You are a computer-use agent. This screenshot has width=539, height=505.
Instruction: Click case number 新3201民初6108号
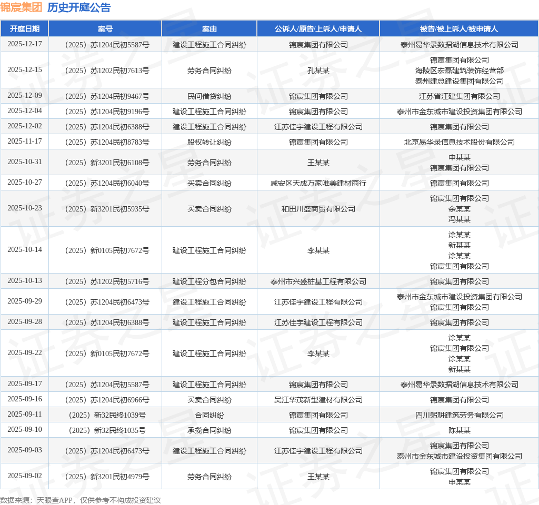(x=107, y=163)
